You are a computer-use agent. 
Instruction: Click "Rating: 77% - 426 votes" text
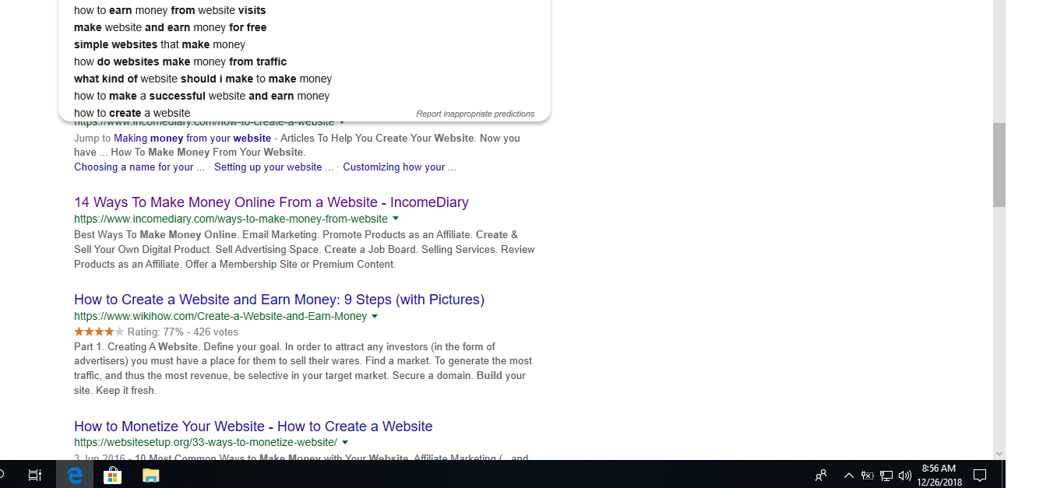pyautogui.click(x=183, y=332)
